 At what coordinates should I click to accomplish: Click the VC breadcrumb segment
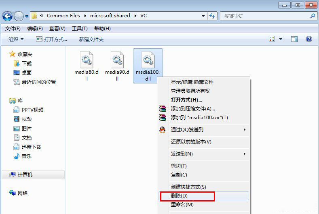pos(144,16)
